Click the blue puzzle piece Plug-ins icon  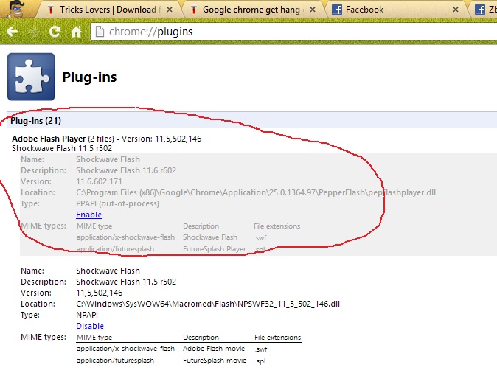tap(31, 77)
